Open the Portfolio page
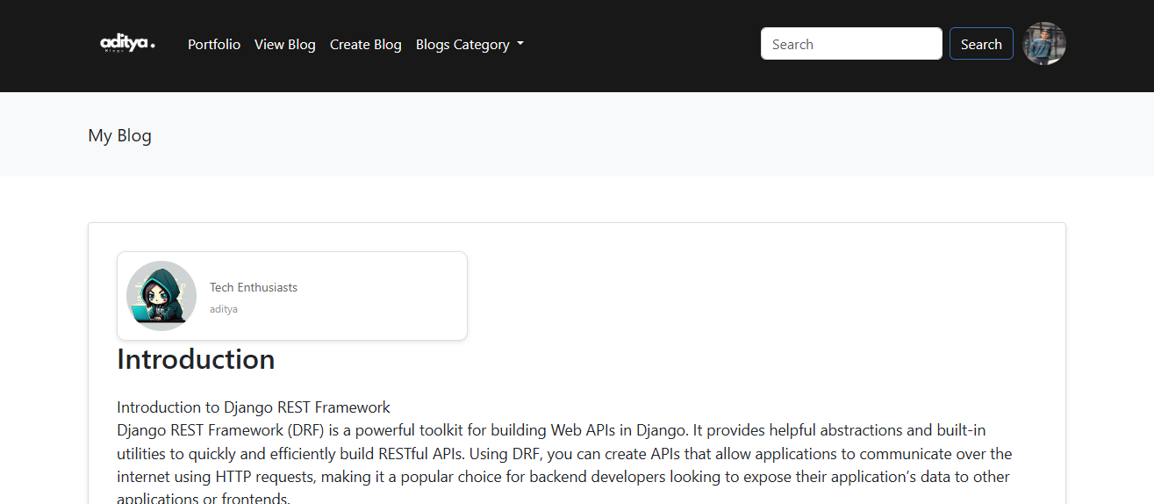 [x=214, y=45]
